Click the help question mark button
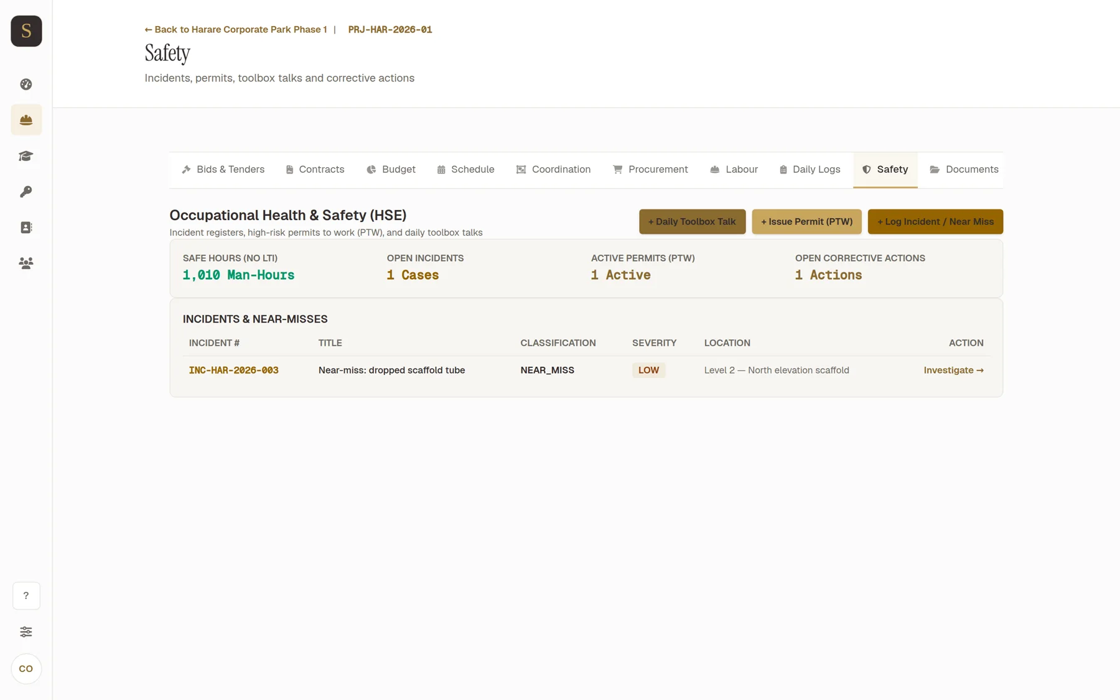1120x700 pixels. tap(26, 596)
